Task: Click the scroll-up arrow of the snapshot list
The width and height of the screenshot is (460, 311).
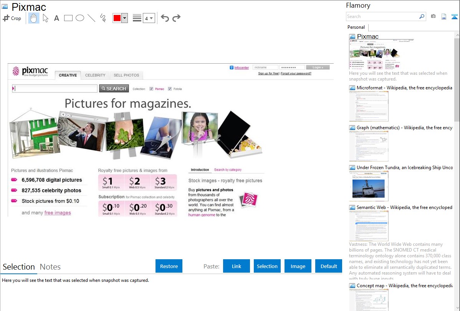Action: point(457,35)
